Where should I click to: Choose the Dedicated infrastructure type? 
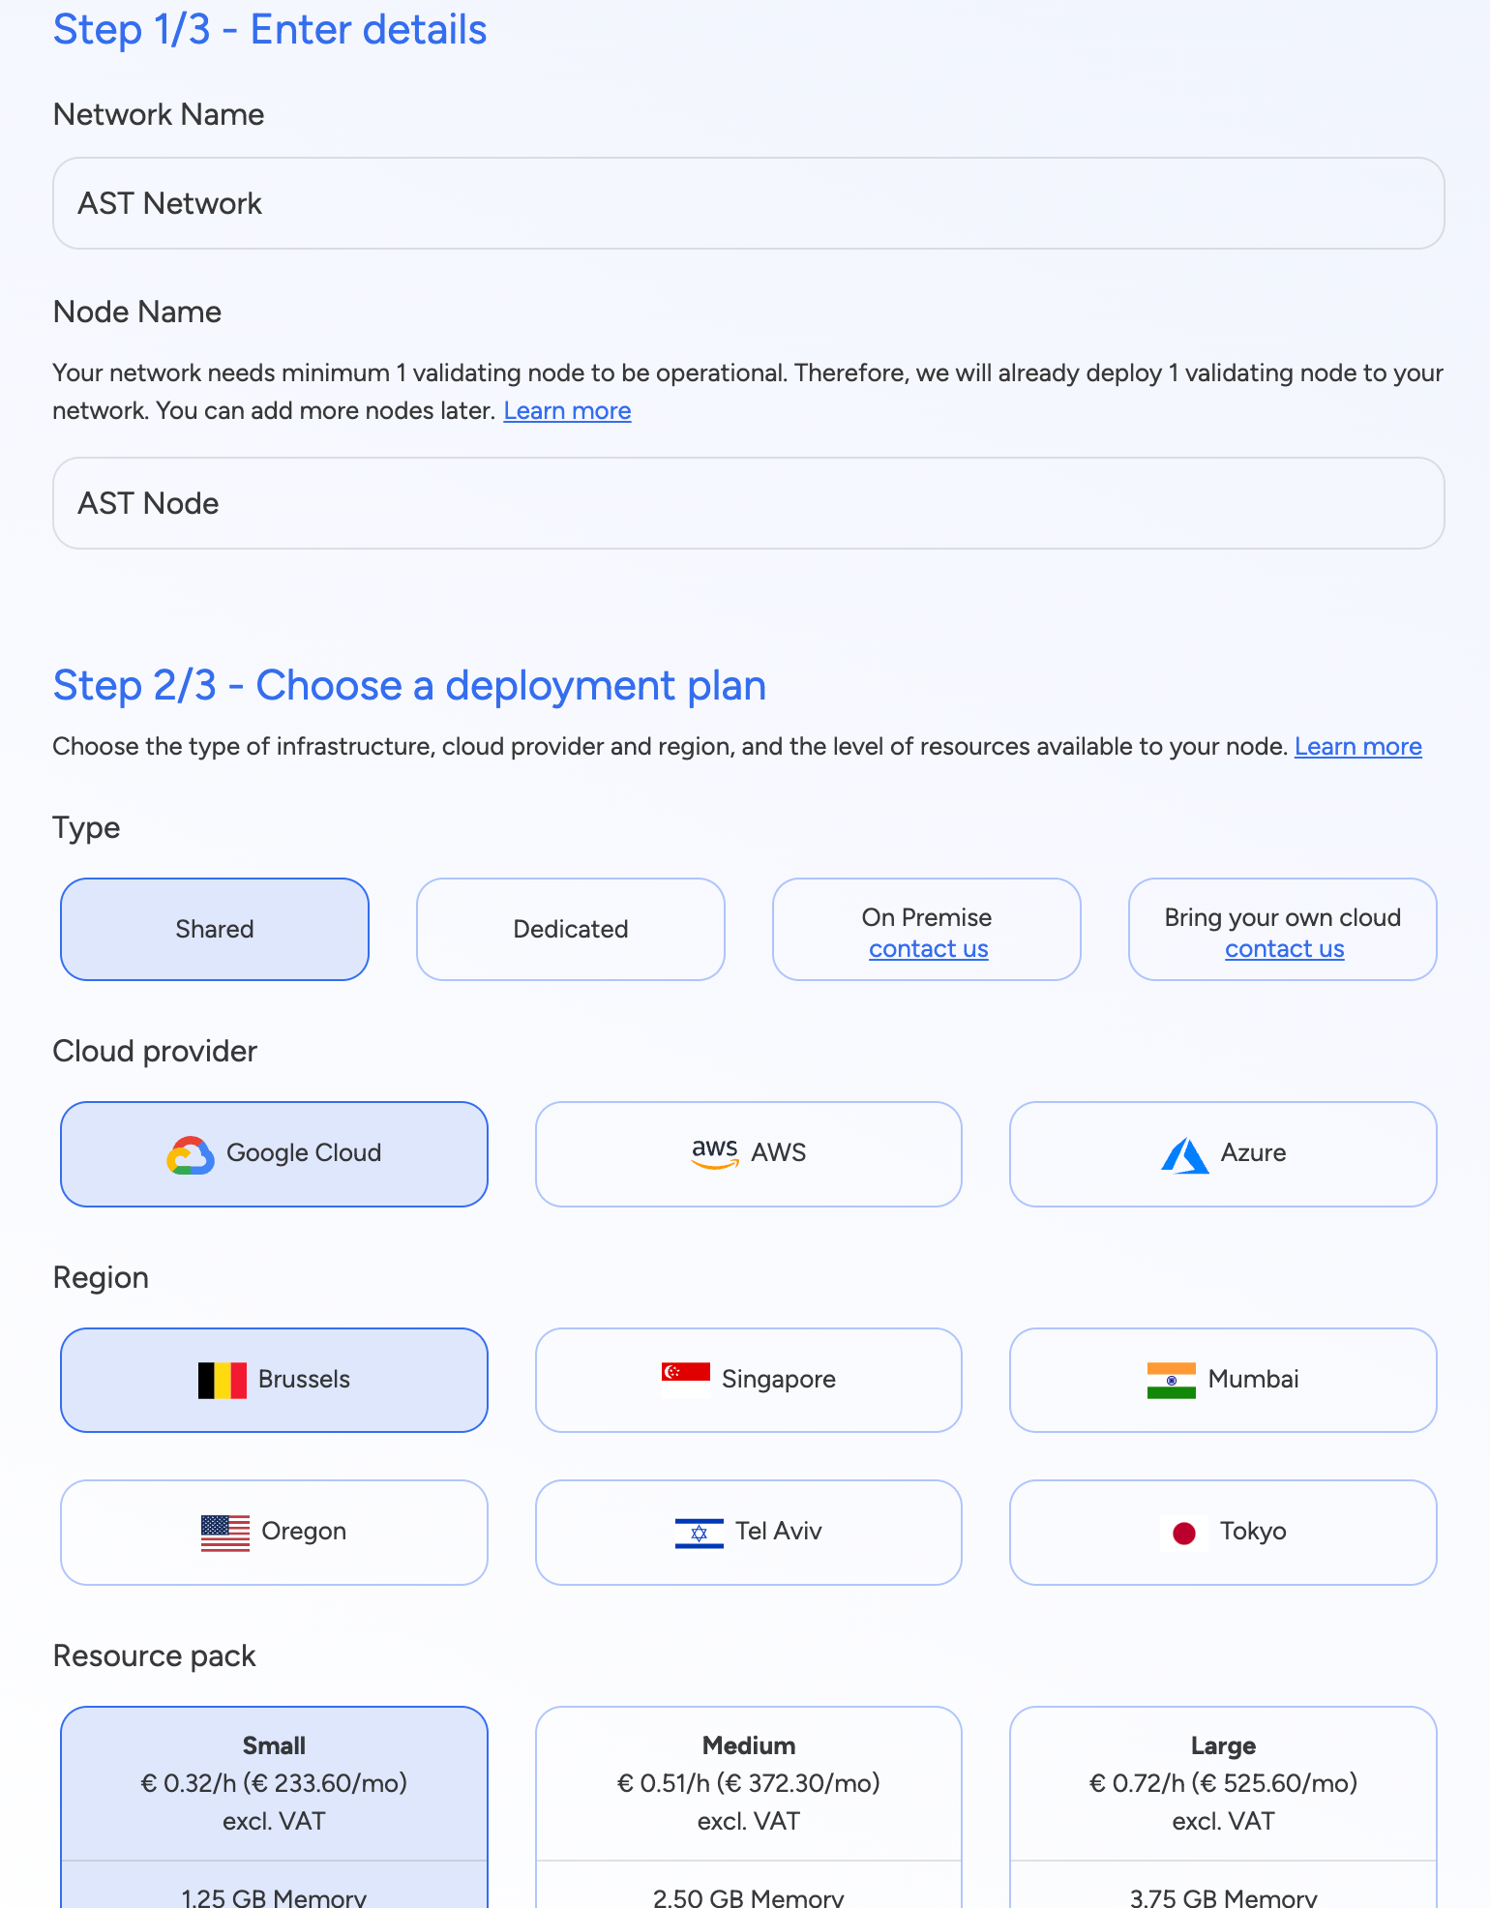click(x=571, y=930)
